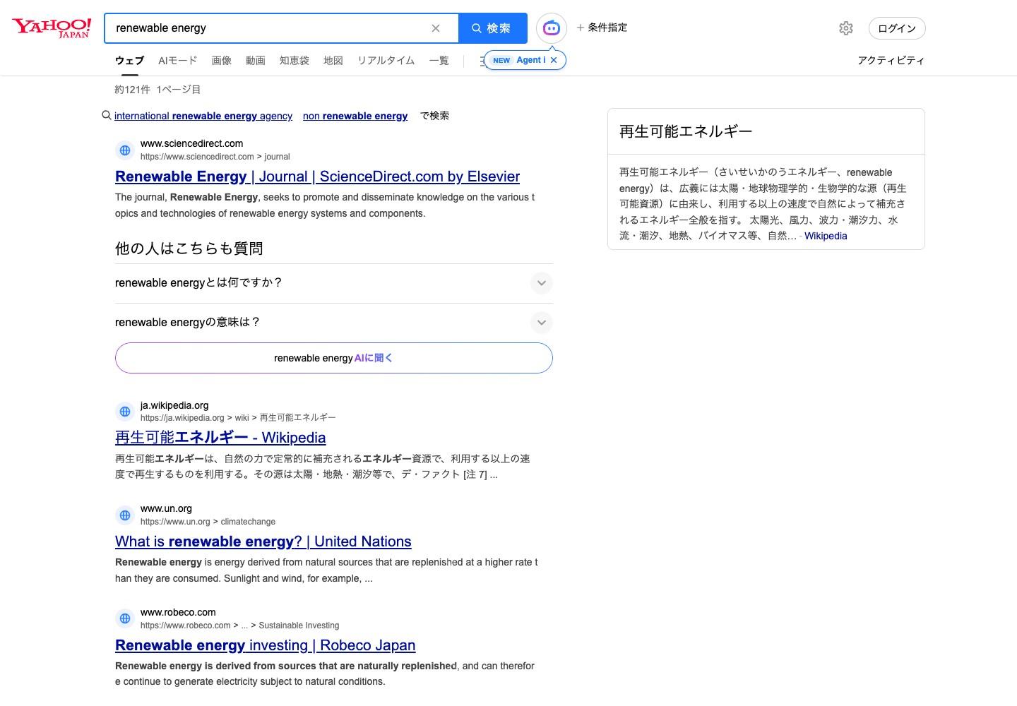Open settings gear icon
This screenshot has height=706, width=1017.
point(846,28)
